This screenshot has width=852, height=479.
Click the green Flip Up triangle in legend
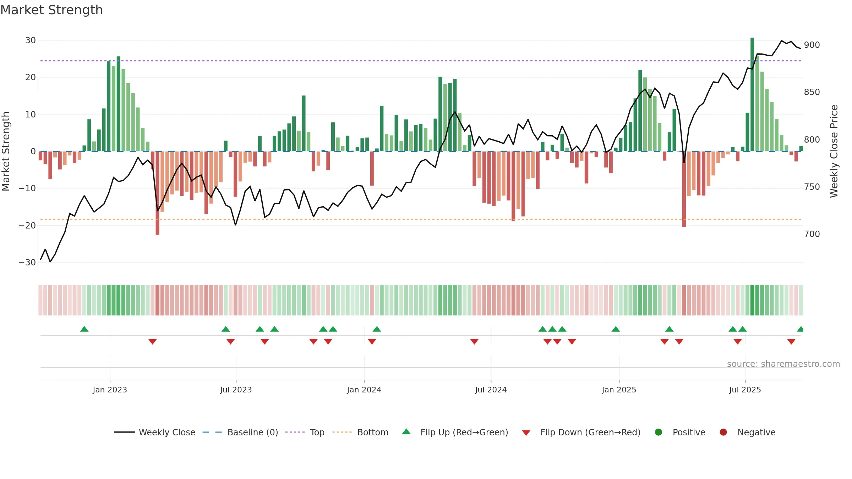(x=406, y=431)
